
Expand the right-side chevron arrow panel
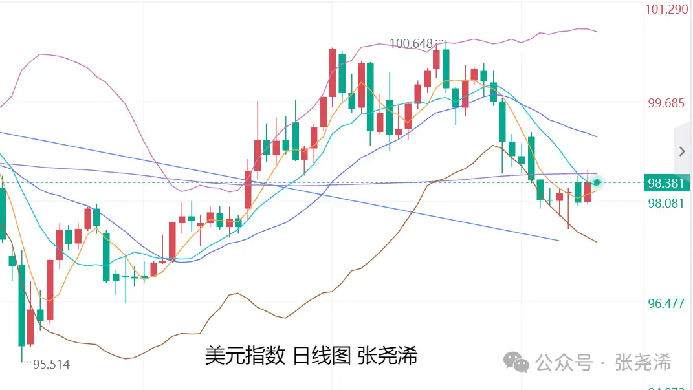pyautogui.click(x=682, y=151)
